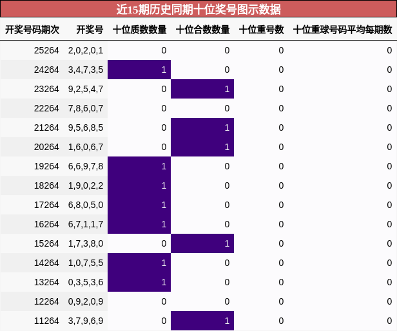Click the 十位重球号码平均每期数 column header
Screen dimensions: 397x331
(x=343, y=30)
